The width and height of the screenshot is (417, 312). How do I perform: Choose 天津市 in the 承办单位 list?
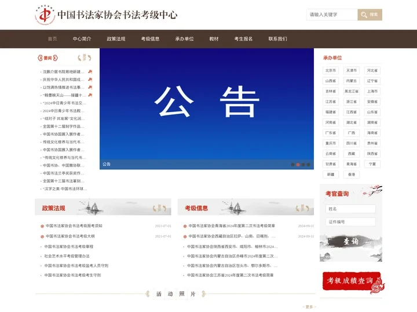pos(352,70)
